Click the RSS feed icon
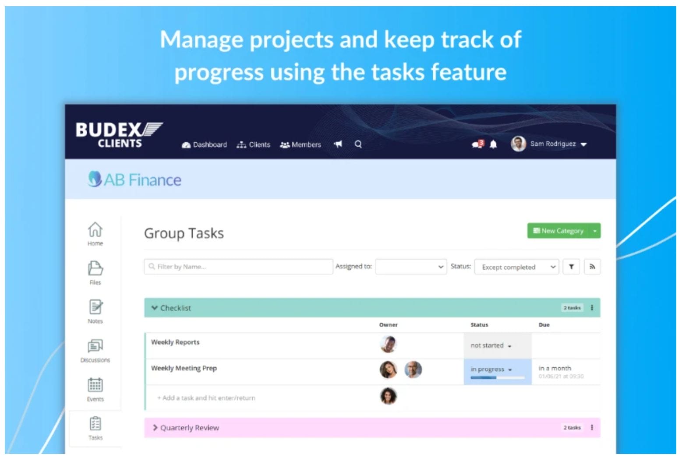Screen dimensions: 682x461 click(592, 267)
